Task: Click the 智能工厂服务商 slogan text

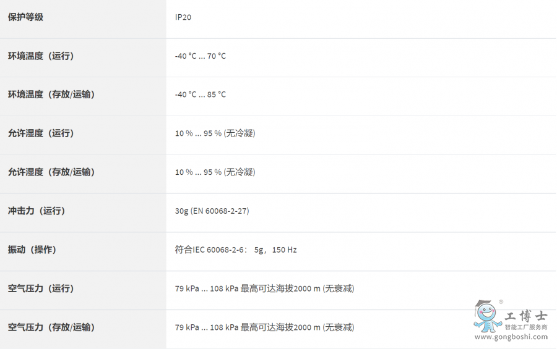Action: [x=526, y=327]
